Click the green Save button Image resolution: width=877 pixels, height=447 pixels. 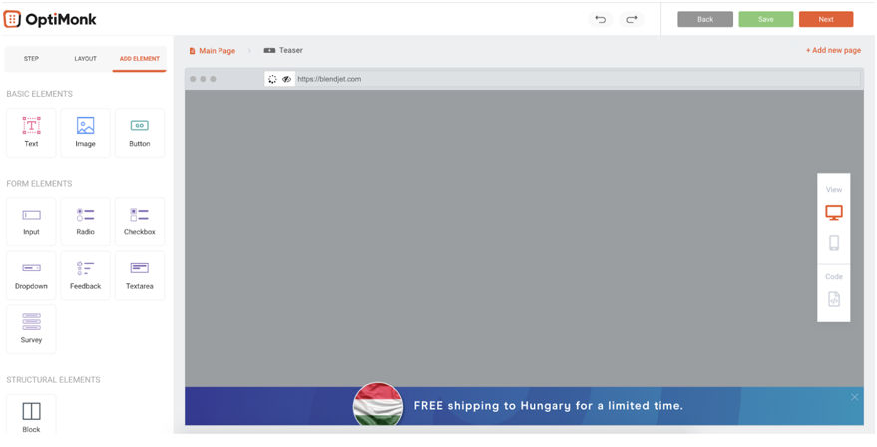pyautogui.click(x=765, y=19)
